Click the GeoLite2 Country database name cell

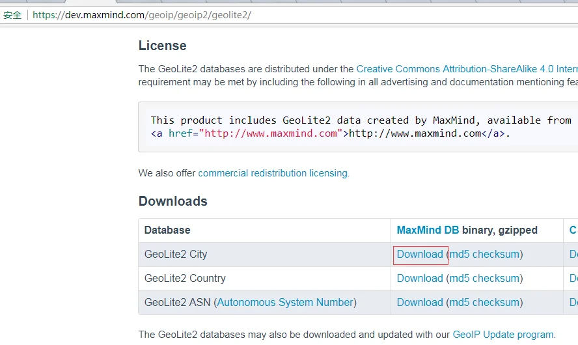pos(265,279)
